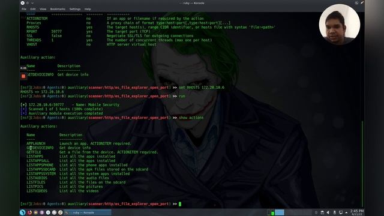Launch Firefox from the taskbar
Image resolution: width=384 pixels, height=216 pixels.
pyautogui.click(x=29, y=212)
